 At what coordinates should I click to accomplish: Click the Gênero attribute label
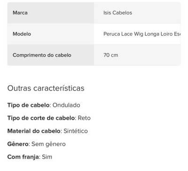click(x=18, y=144)
